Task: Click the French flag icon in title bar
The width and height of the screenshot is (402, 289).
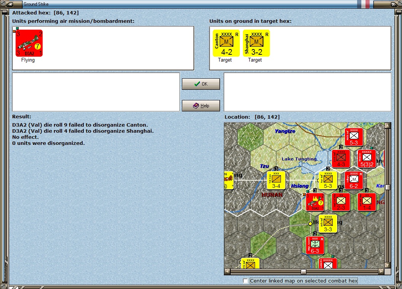Action: pos(364,4)
